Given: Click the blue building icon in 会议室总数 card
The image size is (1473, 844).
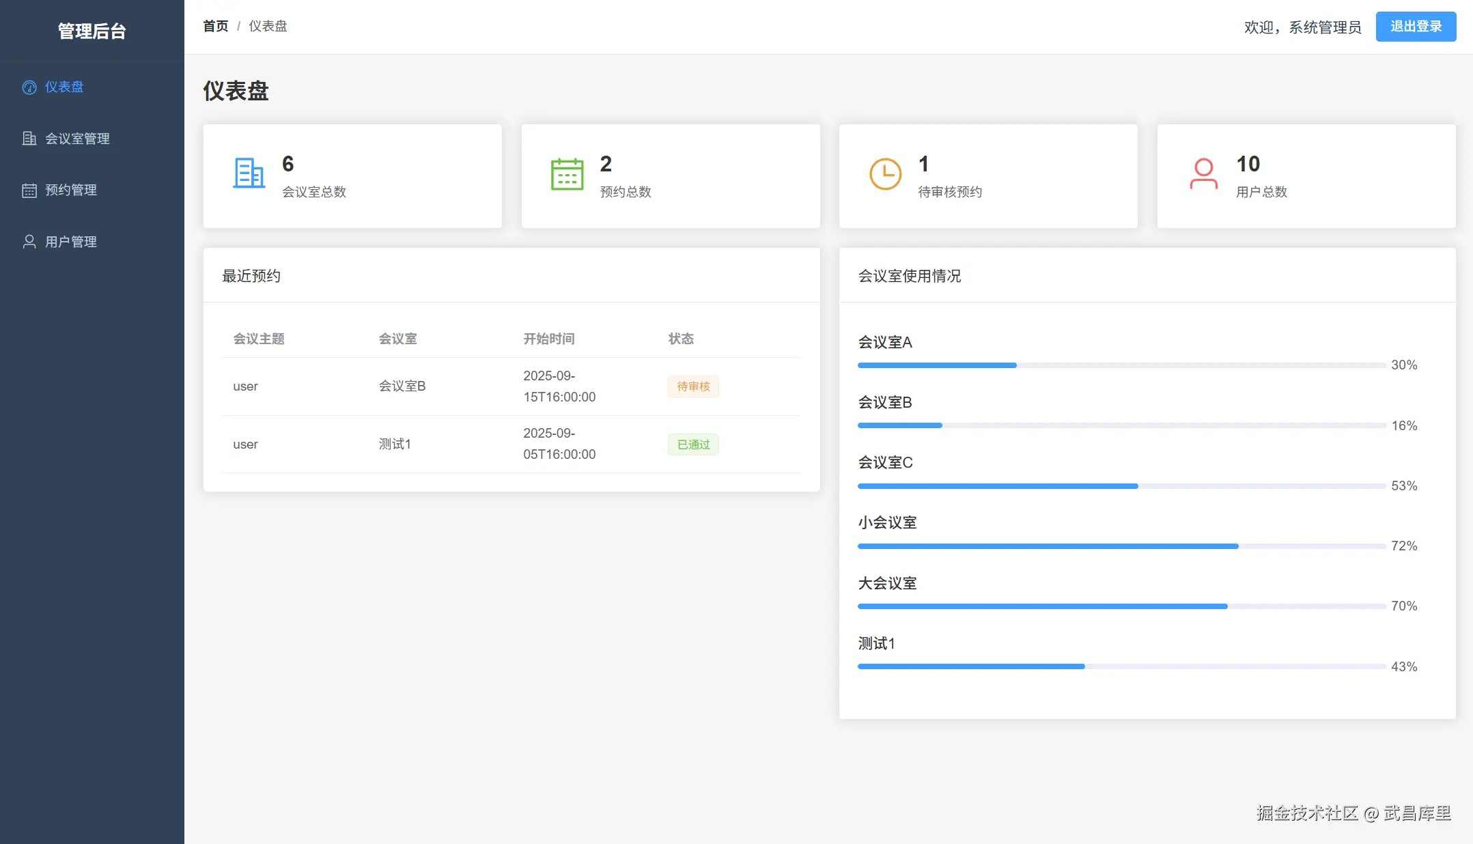Looking at the screenshot, I should click(249, 173).
